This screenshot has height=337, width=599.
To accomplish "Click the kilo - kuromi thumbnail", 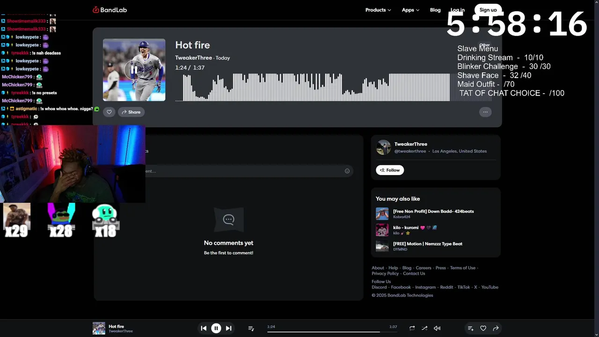I will [x=382, y=230].
